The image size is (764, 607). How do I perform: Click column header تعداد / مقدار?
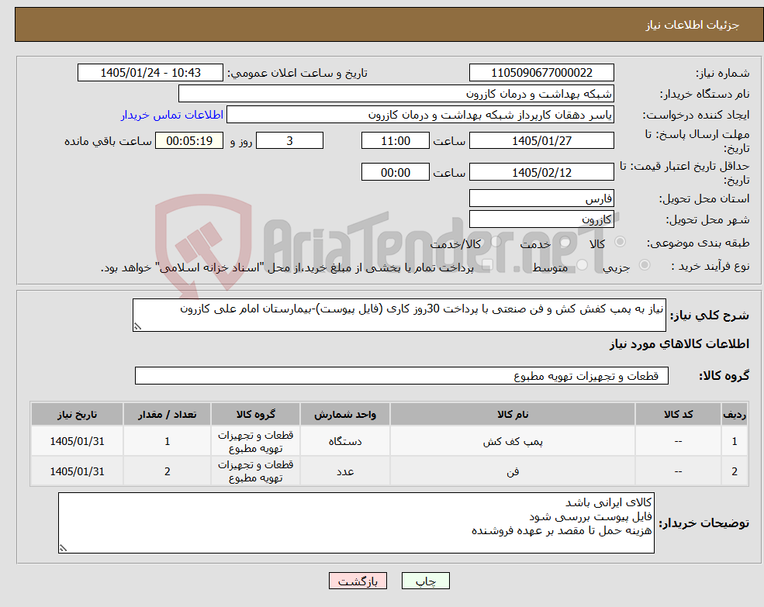[167, 414]
